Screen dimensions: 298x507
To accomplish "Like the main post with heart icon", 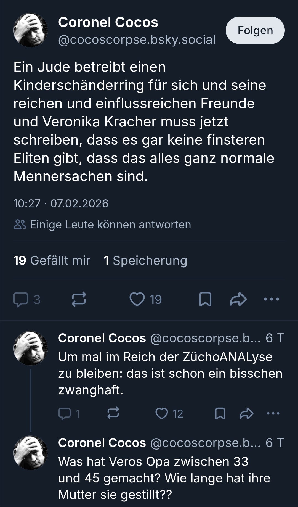I will 137,300.
